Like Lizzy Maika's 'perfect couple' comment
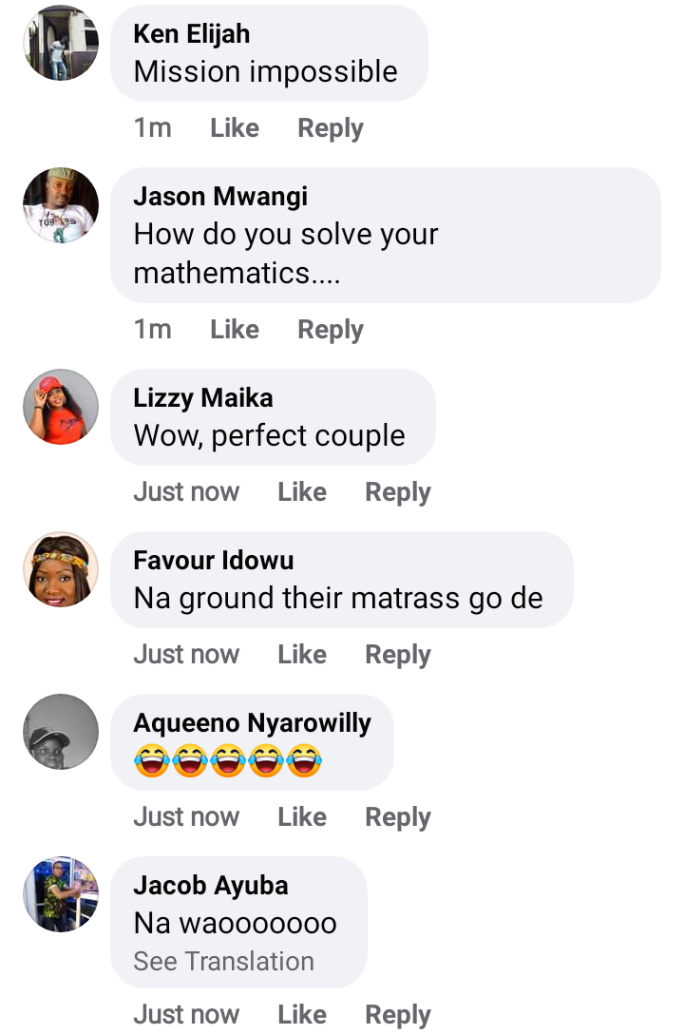The image size is (684, 1034). (x=302, y=492)
